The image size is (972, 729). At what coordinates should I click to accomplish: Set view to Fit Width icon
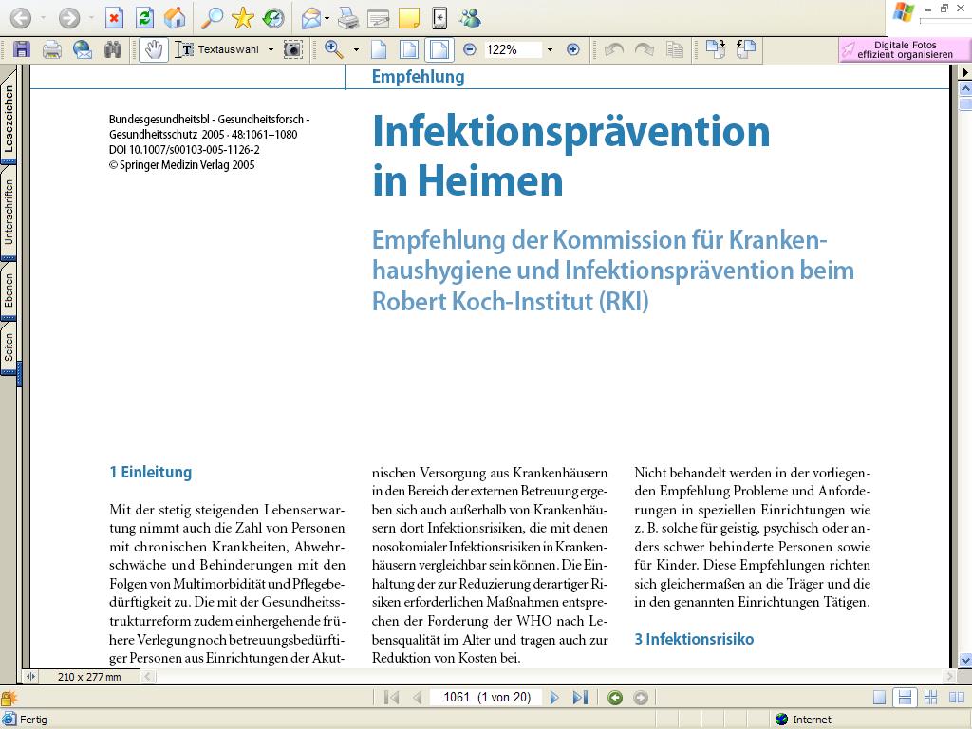[439, 49]
